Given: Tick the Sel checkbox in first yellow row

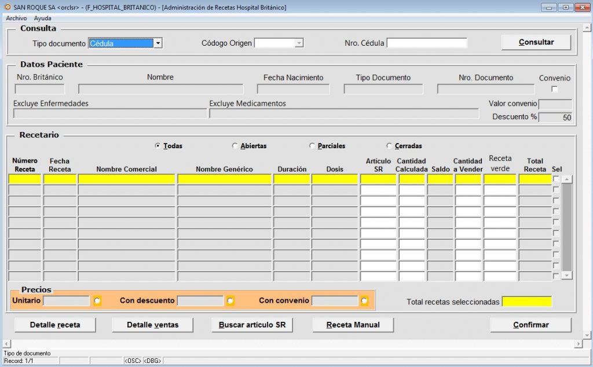Looking at the screenshot, I should [556, 179].
